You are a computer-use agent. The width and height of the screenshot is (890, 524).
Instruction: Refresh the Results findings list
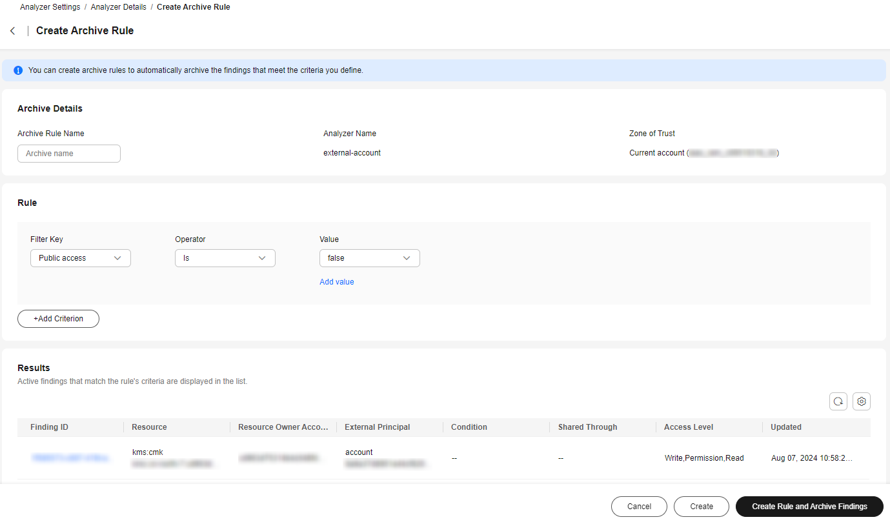click(x=838, y=401)
